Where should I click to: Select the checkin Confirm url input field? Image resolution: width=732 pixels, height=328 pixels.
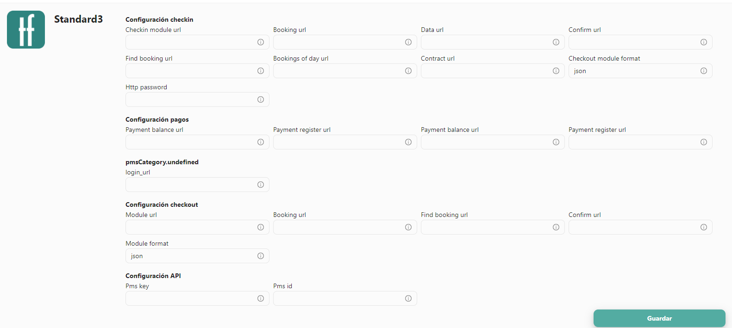[x=640, y=42]
